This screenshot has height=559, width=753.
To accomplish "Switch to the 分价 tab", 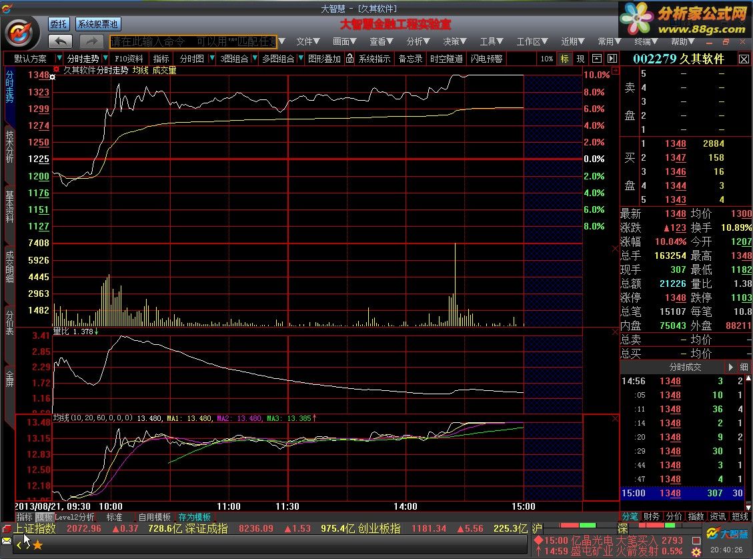I will coord(674,517).
